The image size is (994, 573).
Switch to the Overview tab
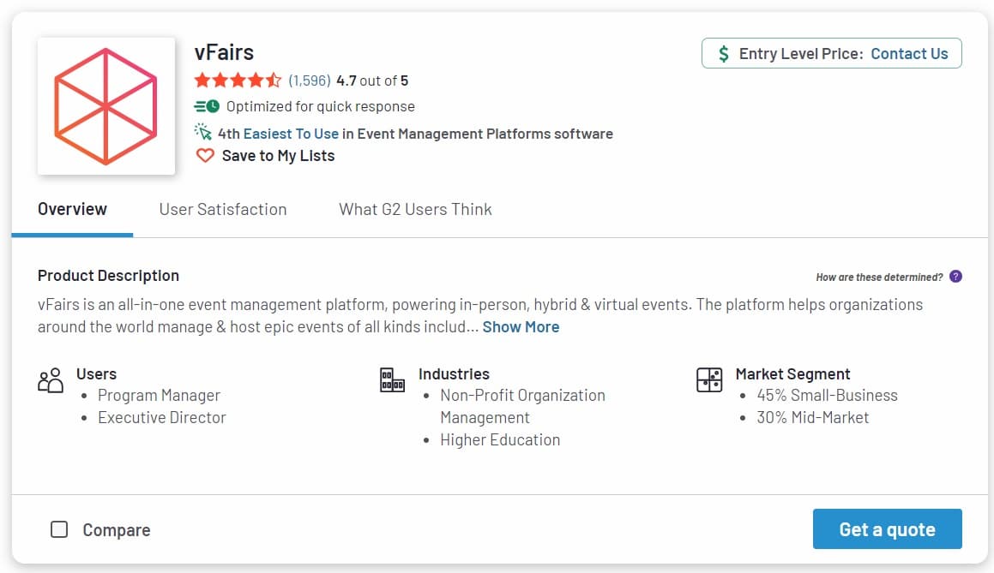point(72,209)
